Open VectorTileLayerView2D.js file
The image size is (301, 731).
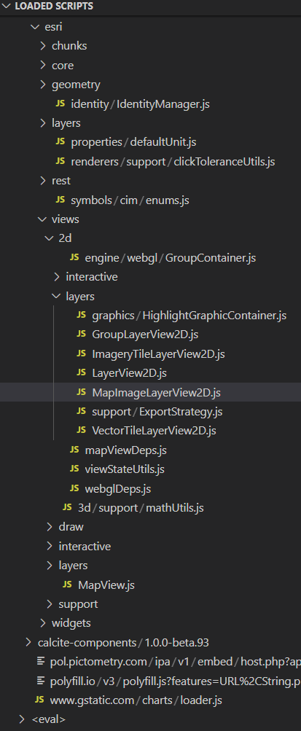[155, 431]
